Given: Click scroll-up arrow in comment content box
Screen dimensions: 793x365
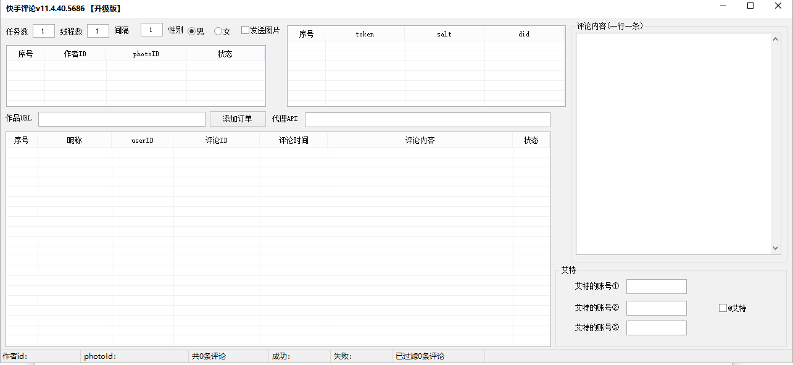Looking at the screenshot, I should [x=776, y=40].
